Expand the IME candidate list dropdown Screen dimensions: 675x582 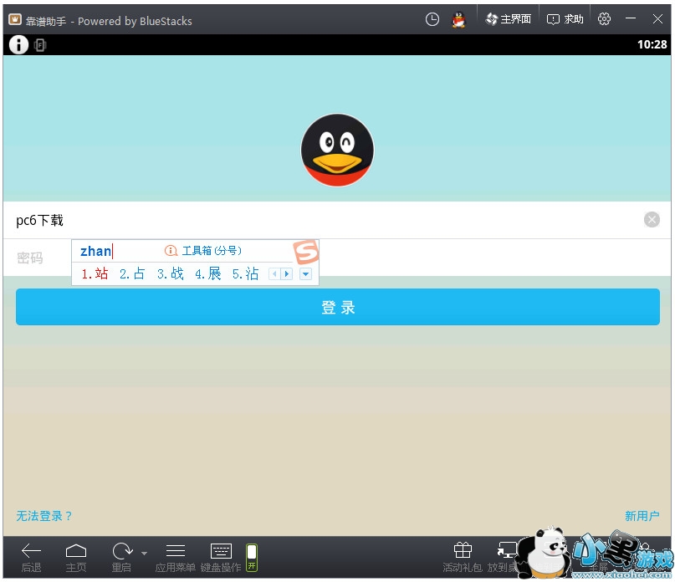point(305,273)
